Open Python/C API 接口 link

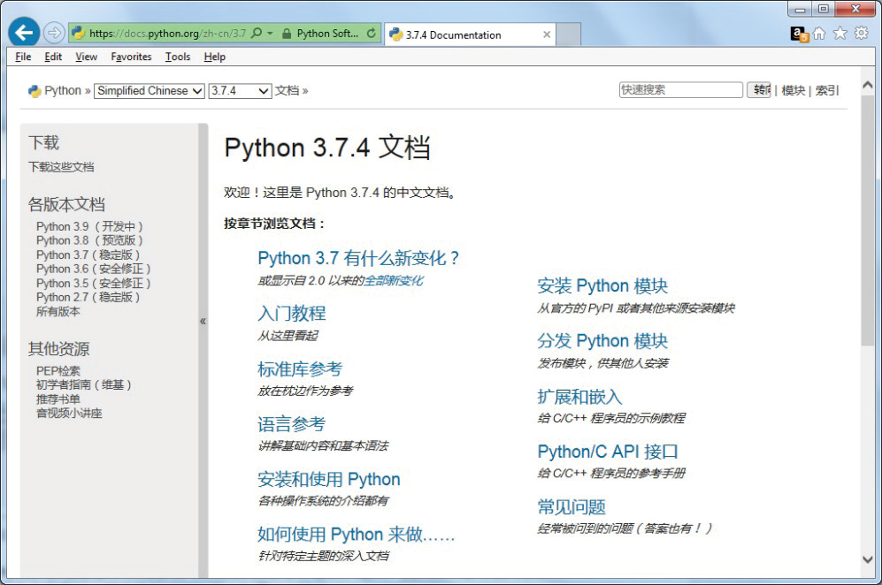coord(608,452)
